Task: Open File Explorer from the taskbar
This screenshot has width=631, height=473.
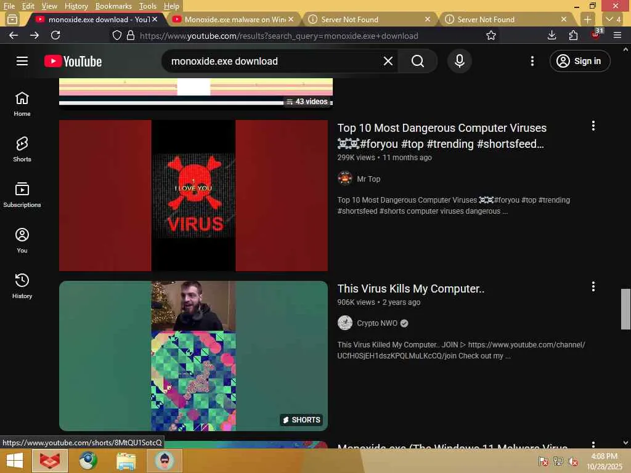Action: click(126, 461)
